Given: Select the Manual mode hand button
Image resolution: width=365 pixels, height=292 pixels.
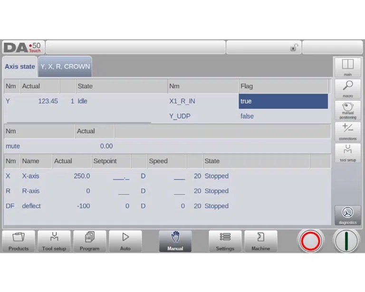Looking at the screenshot, I should [175, 241].
